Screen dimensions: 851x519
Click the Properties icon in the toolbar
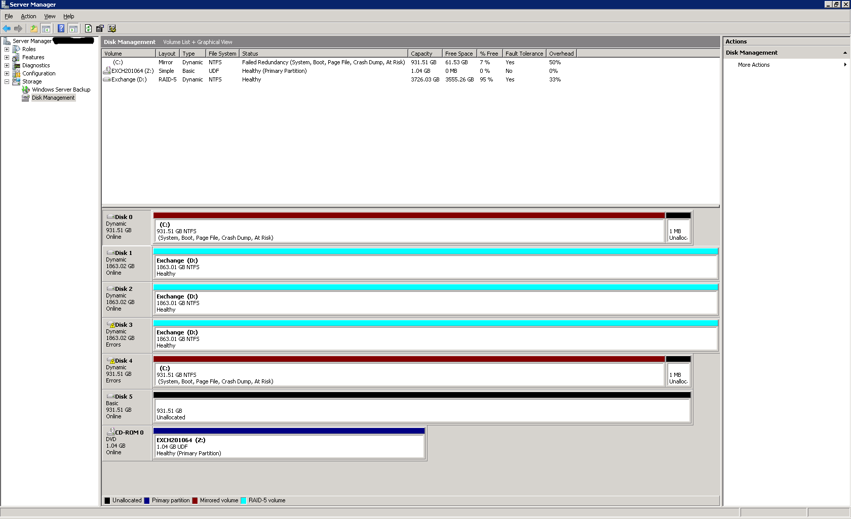pos(100,28)
